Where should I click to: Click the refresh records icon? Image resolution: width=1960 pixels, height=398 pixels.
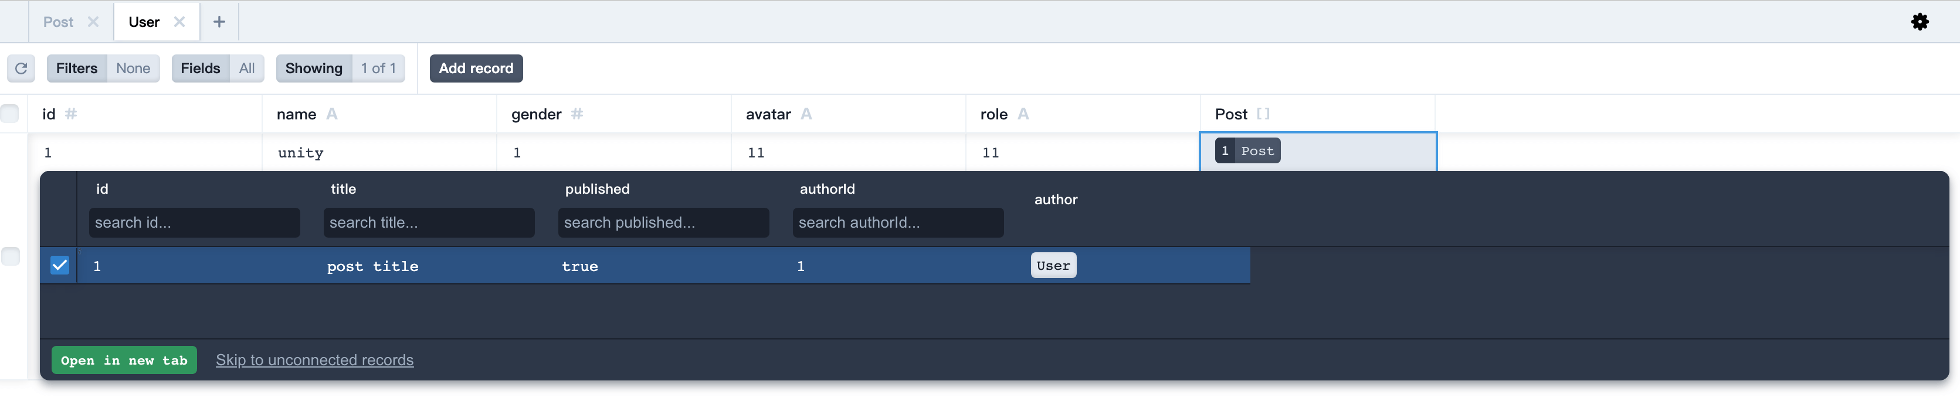[x=21, y=68]
